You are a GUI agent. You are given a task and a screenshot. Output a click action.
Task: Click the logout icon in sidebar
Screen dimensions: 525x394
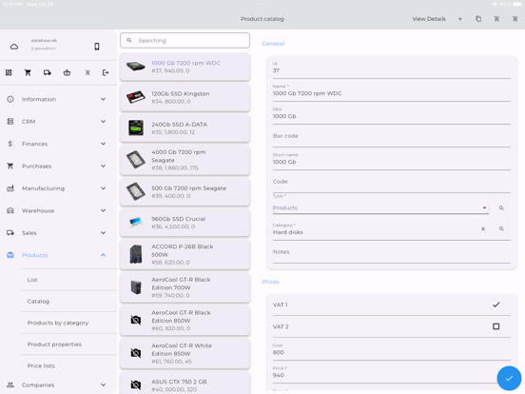106,72
